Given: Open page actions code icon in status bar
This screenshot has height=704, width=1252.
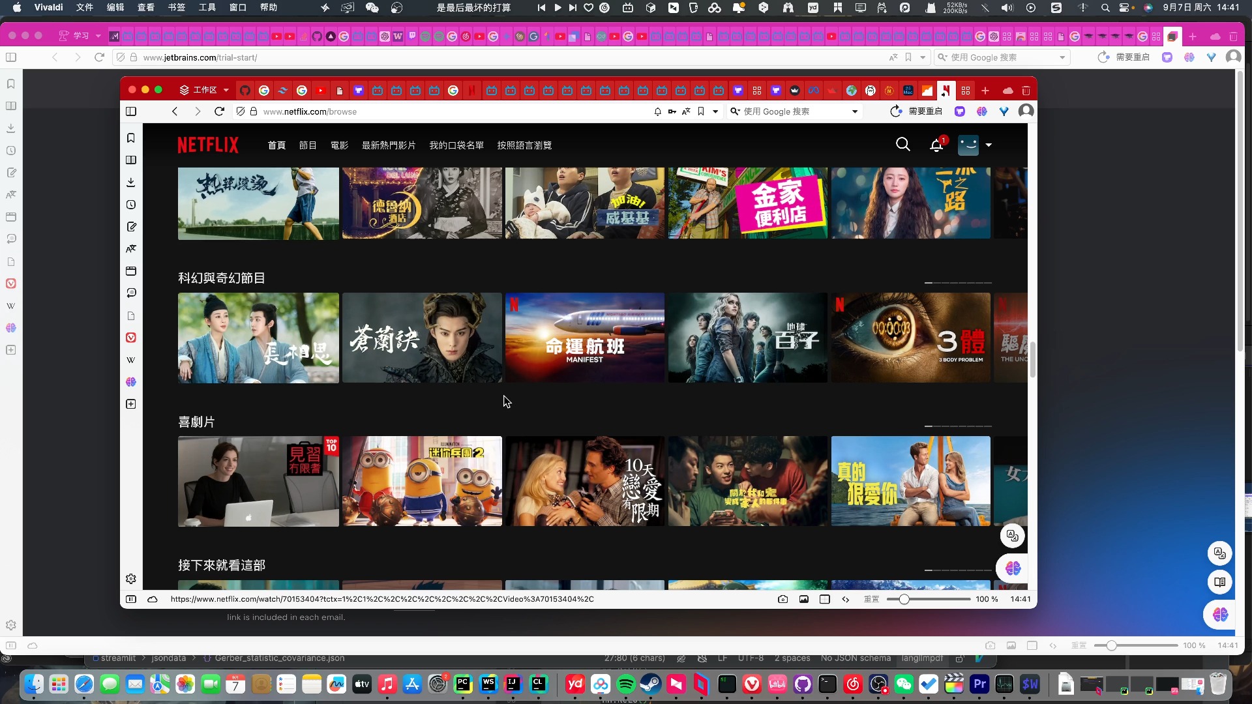Looking at the screenshot, I should coord(846,599).
